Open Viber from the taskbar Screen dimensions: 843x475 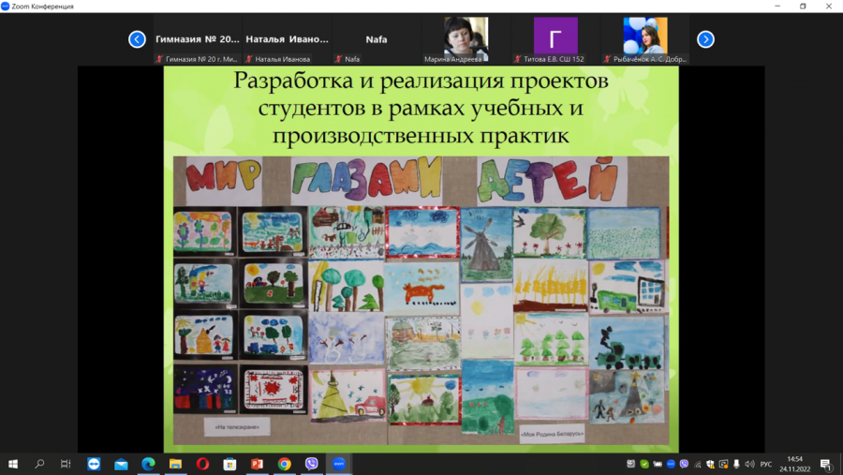[311, 464]
